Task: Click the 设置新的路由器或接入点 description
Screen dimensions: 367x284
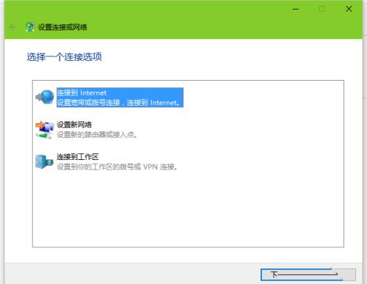Action: pyautogui.click(x=97, y=134)
